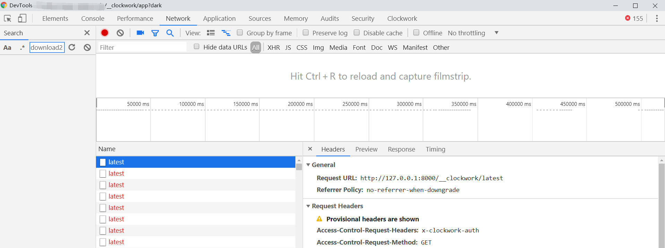The image size is (665, 248).
Task: Click the 100000 ms timeline marker
Action: click(x=191, y=104)
